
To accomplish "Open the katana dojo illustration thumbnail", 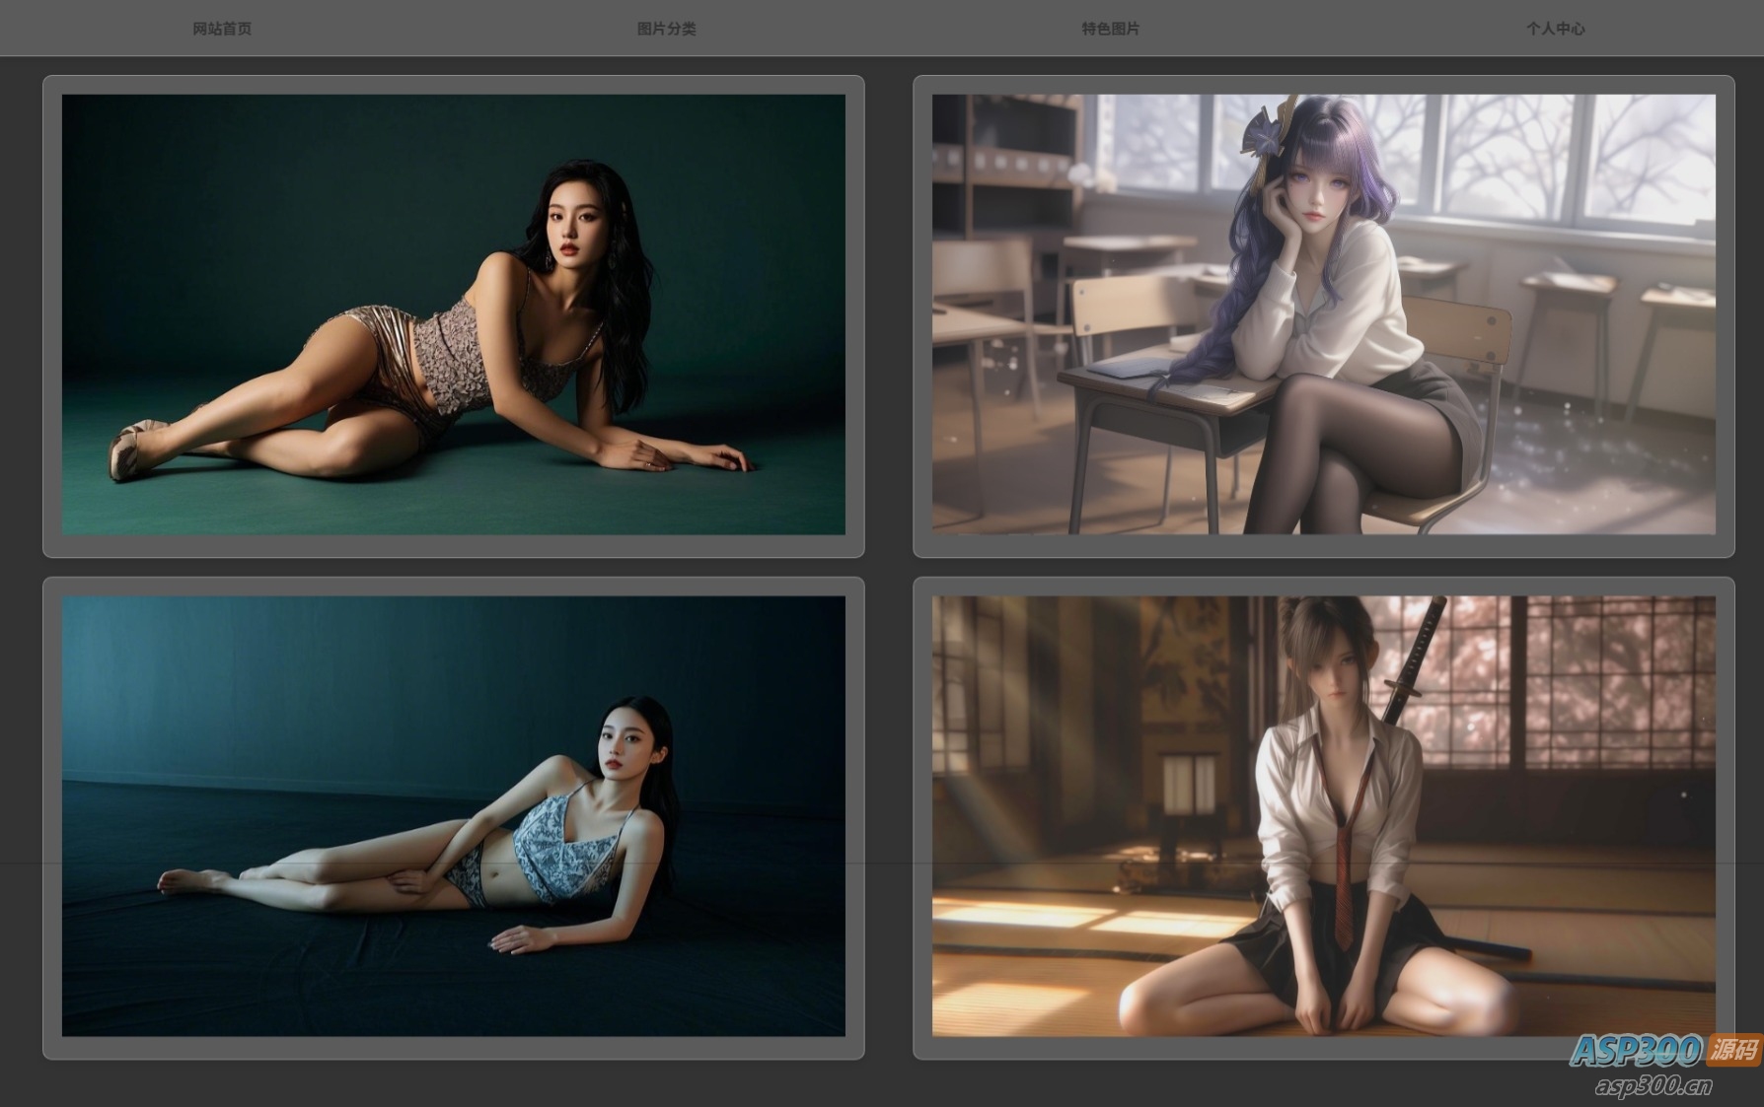I will (x=1323, y=815).
